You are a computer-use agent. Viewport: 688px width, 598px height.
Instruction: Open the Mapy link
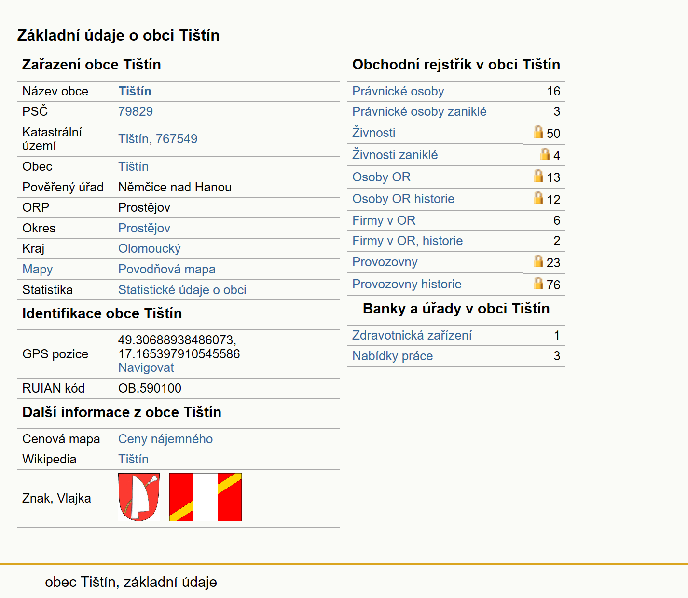point(38,269)
